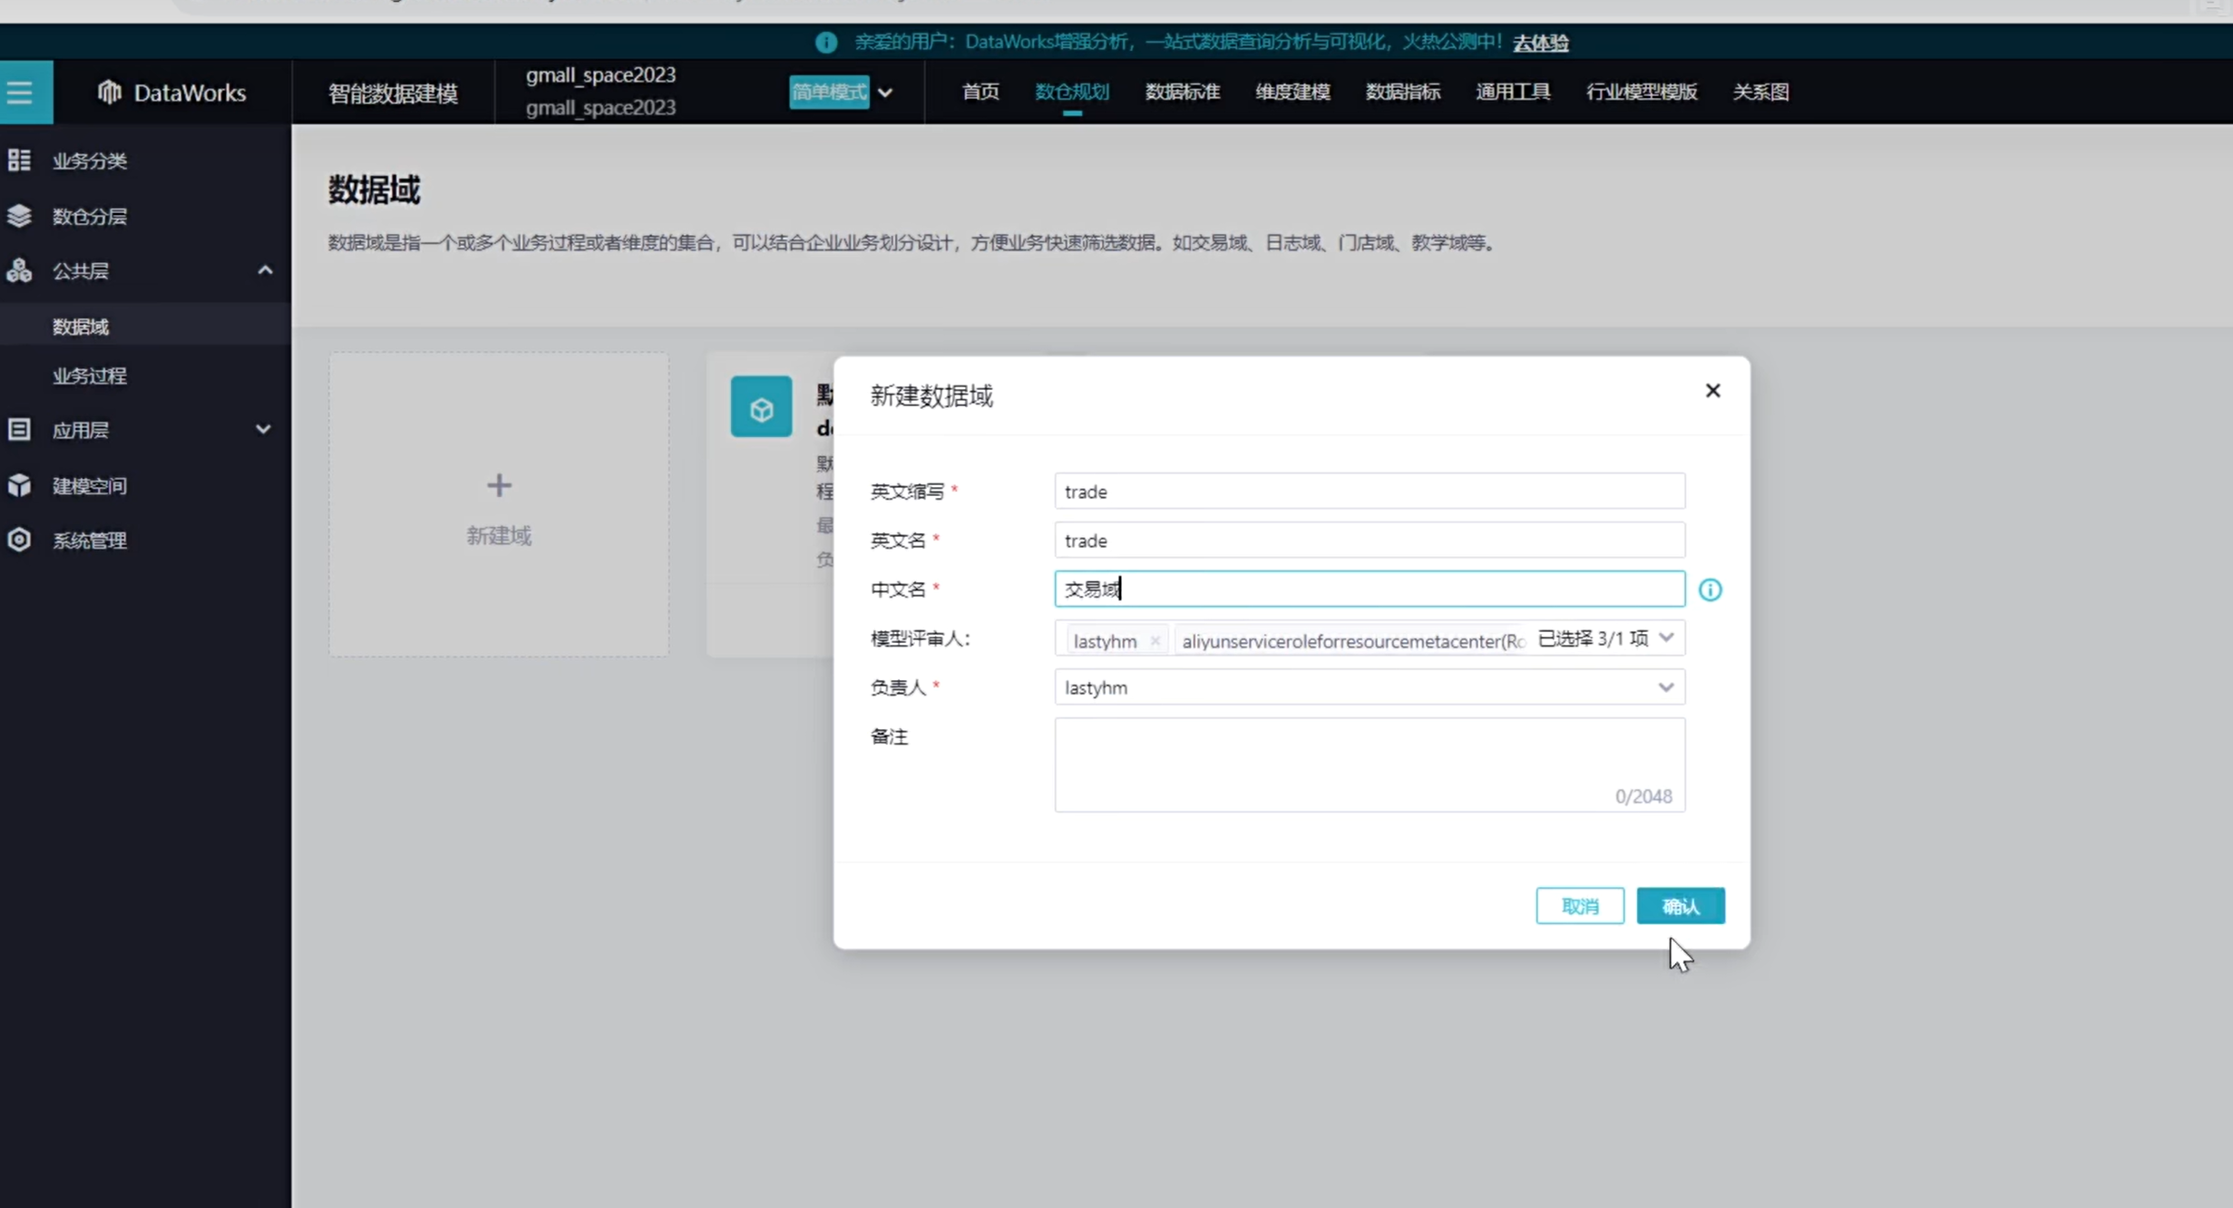Click the 取消 button
Viewport: 2233px width, 1208px height.
[1579, 906]
